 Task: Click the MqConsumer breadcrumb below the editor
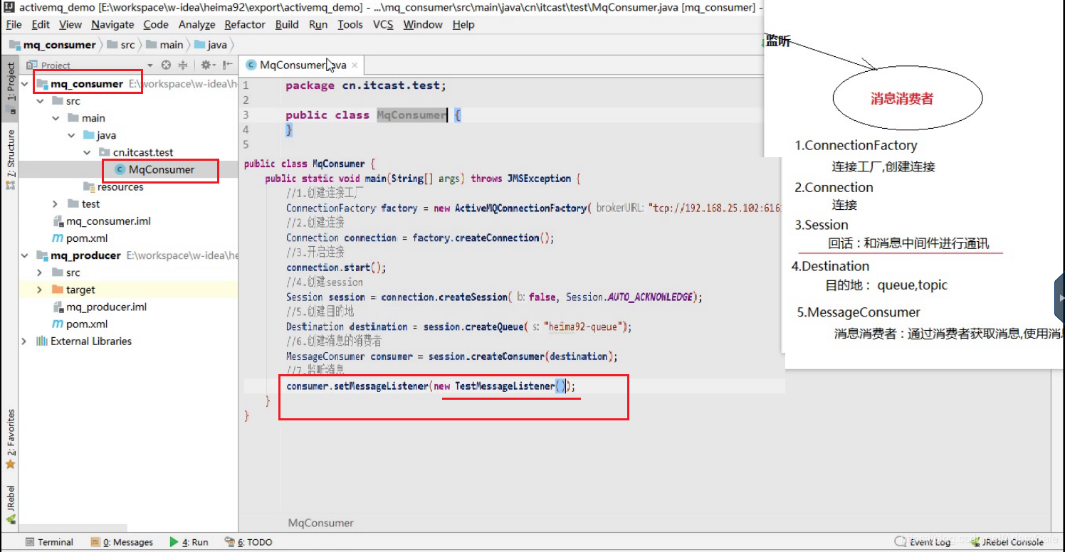click(320, 523)
